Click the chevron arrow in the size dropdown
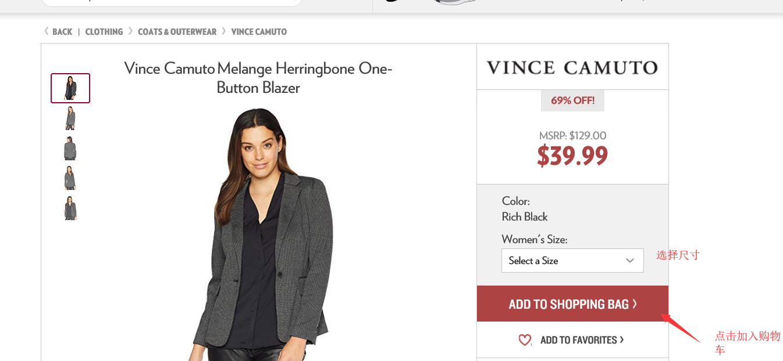This screenshot has height=361, width=783. point(629,261)
